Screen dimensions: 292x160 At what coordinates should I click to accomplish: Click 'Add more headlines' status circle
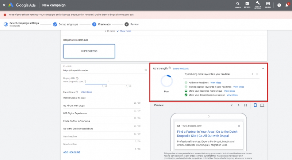click(x=186, y=83)
